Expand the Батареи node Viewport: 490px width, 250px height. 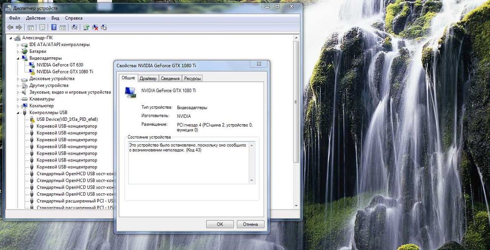click(x=18, y=51)
